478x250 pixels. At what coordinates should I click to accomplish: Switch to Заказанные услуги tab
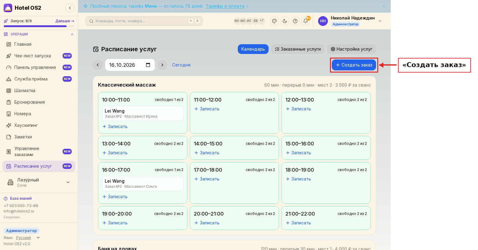(x=298, y=49)
